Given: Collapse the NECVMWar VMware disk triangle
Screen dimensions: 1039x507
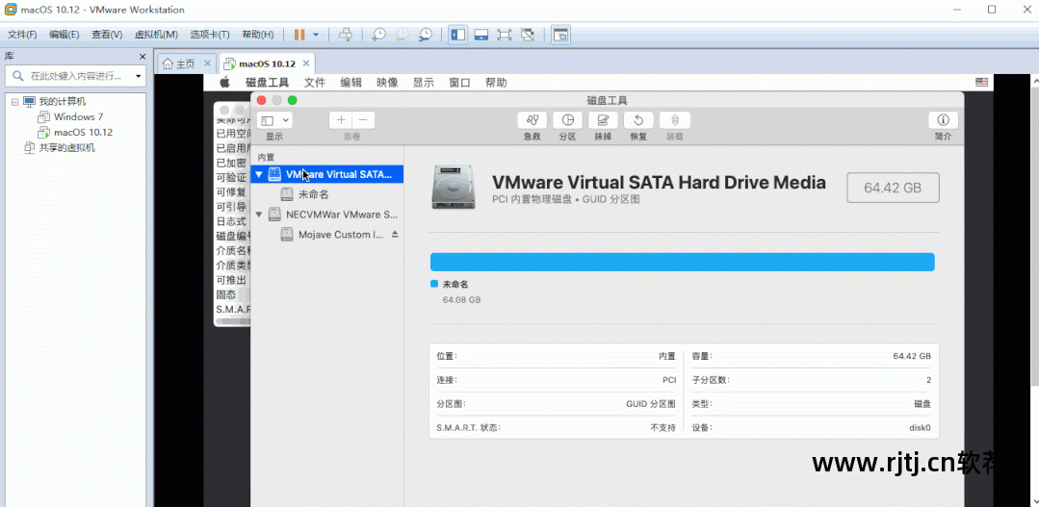Looking at the screenshot, I should pyautogui.click(x=259, y=215).
